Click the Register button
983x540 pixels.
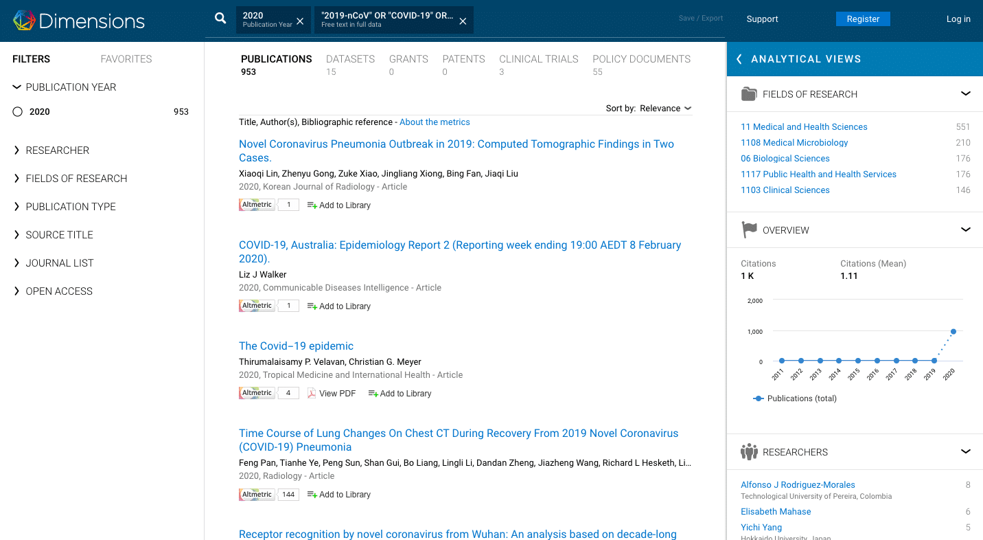coord(863,19)
